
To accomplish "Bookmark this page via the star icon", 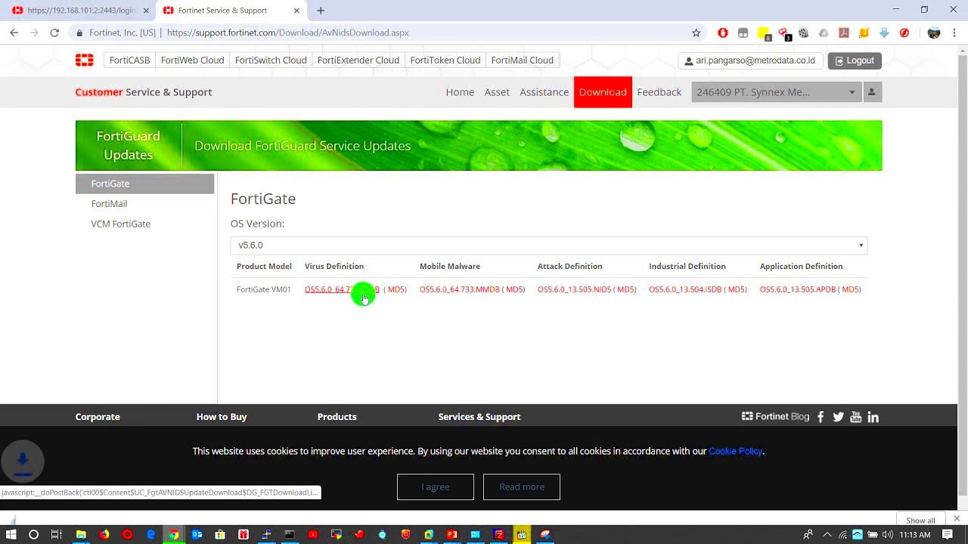I will point(696,32).
